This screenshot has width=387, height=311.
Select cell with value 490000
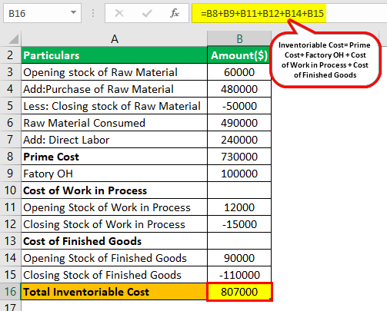[239, 123]
